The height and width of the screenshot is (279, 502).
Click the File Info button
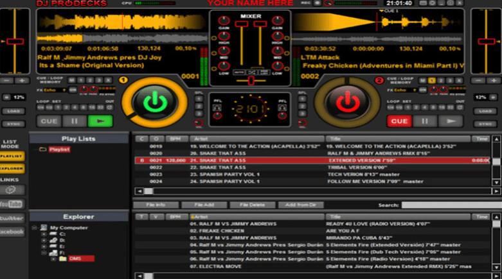click(156, 205)
